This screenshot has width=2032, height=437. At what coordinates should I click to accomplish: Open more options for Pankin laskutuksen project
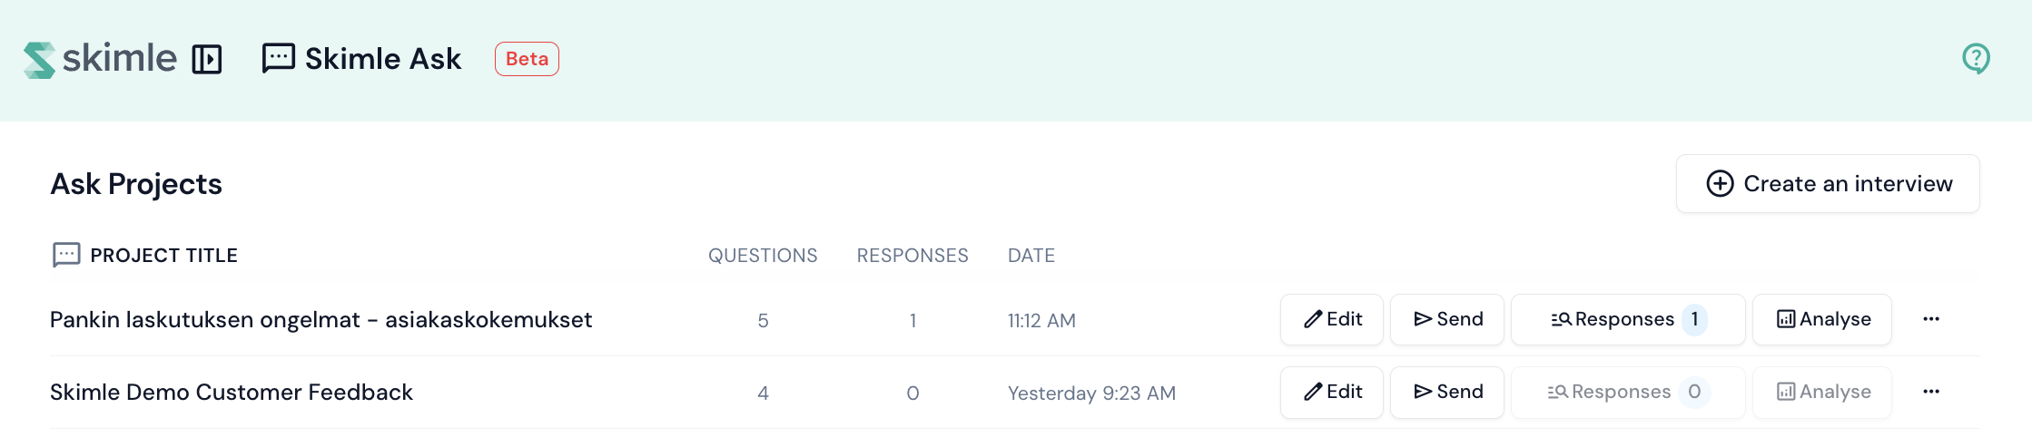point(1931,320)
